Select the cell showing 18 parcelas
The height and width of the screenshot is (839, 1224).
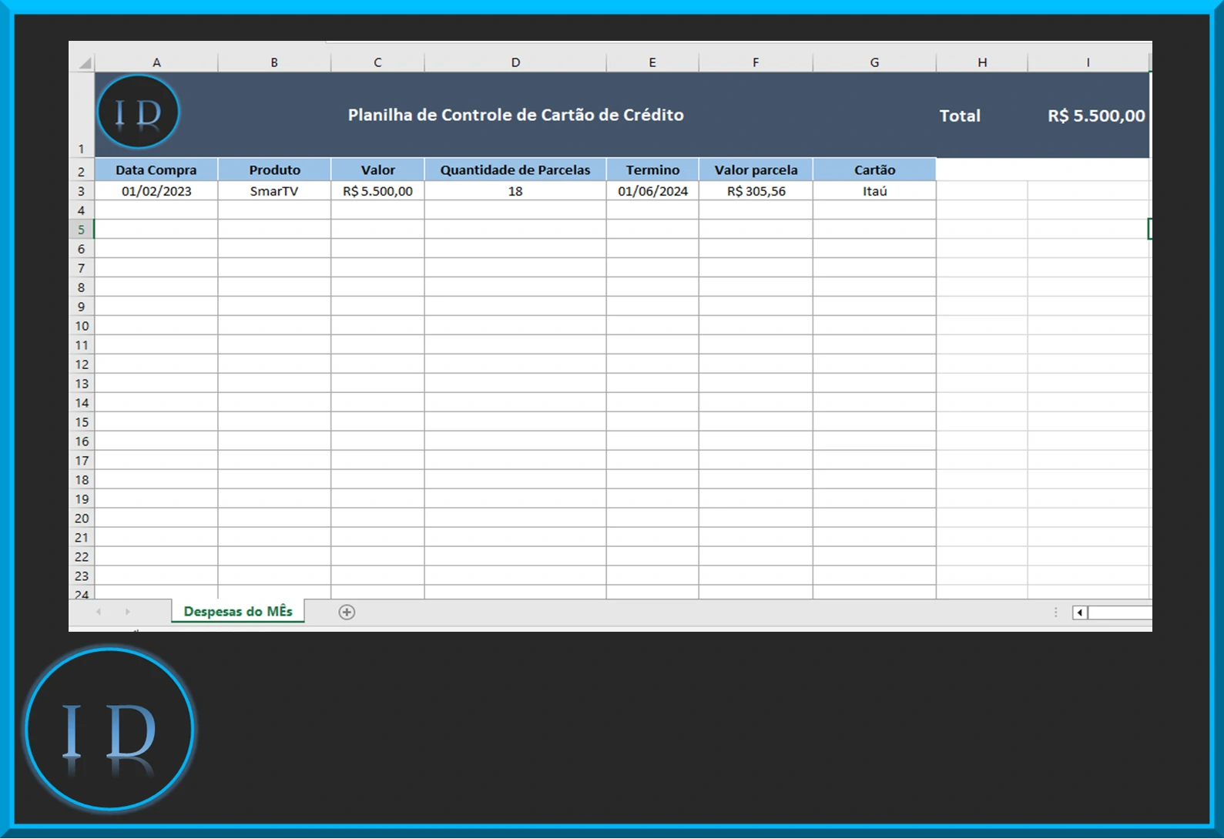pos(515,191)
